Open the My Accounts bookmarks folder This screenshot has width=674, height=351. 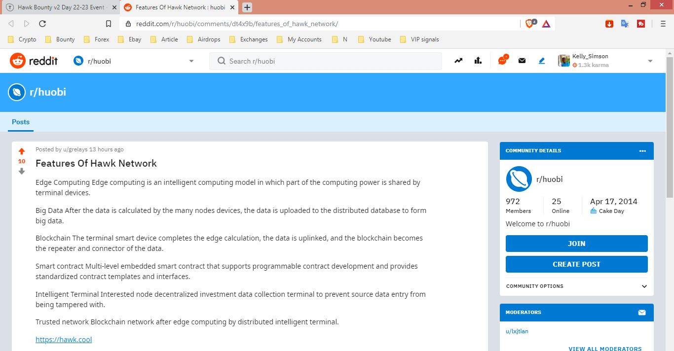pos(300,39)
